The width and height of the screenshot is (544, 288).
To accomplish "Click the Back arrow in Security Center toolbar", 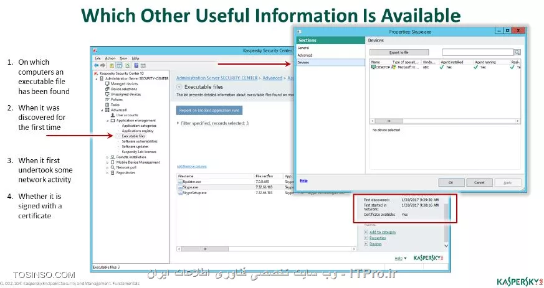I will pos(96,65).
